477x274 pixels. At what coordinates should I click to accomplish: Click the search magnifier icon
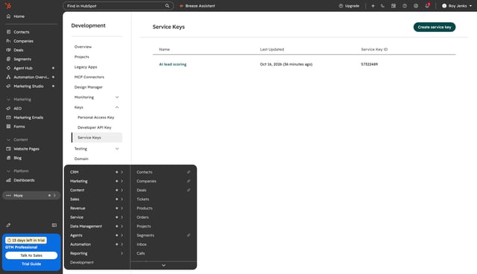[x=167, y=6]
